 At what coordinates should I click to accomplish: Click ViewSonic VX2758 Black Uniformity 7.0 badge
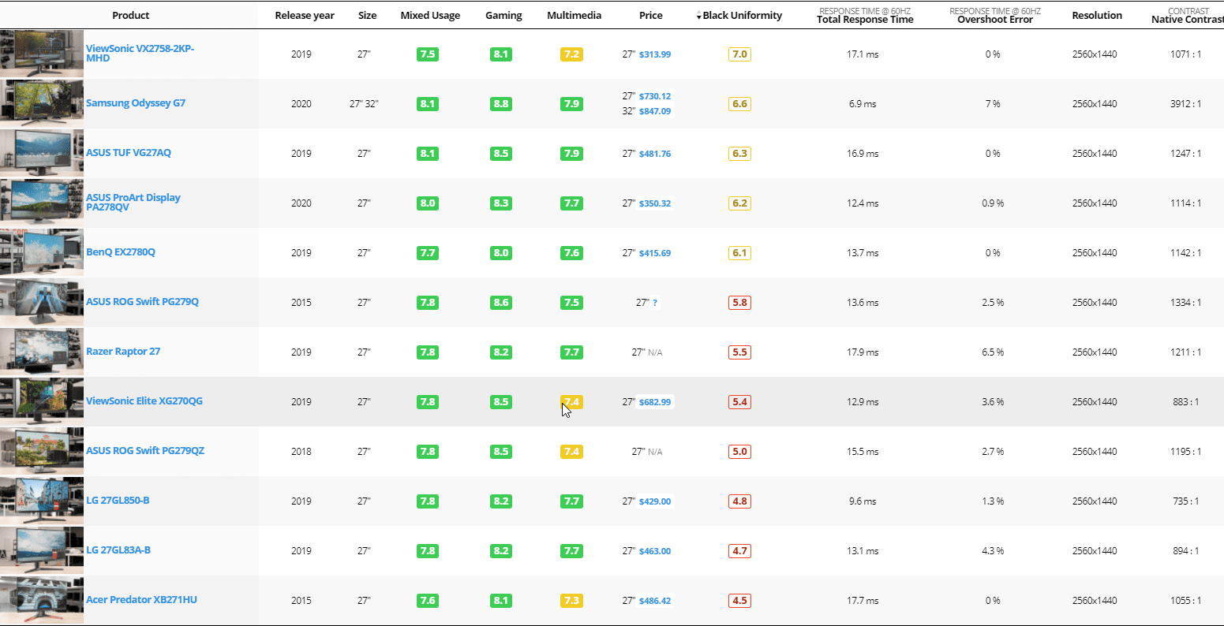click(739, 54)
